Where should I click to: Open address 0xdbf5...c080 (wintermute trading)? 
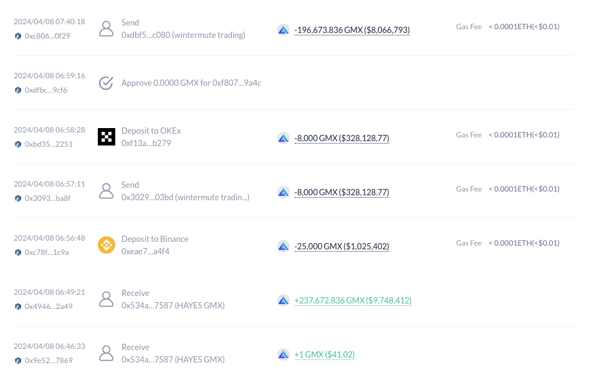pos(183,35)
